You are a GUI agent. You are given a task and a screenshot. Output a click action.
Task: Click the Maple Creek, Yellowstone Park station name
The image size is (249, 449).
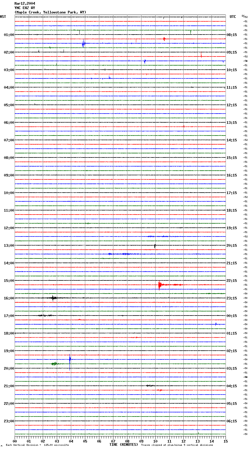(x=50, y=12)
